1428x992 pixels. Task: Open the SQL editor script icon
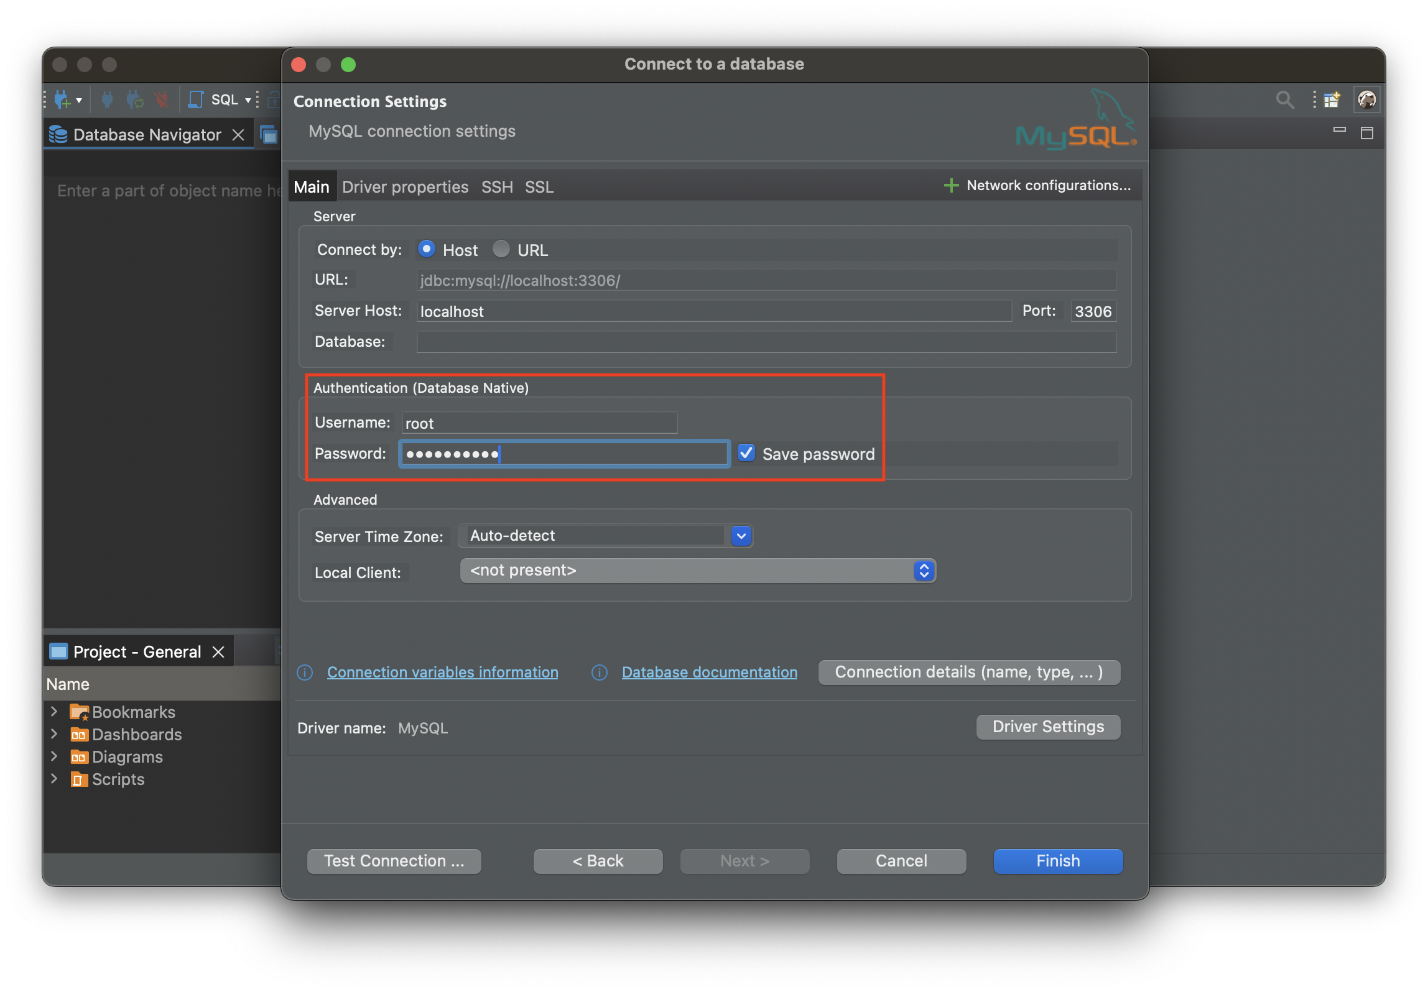point(196,99)
